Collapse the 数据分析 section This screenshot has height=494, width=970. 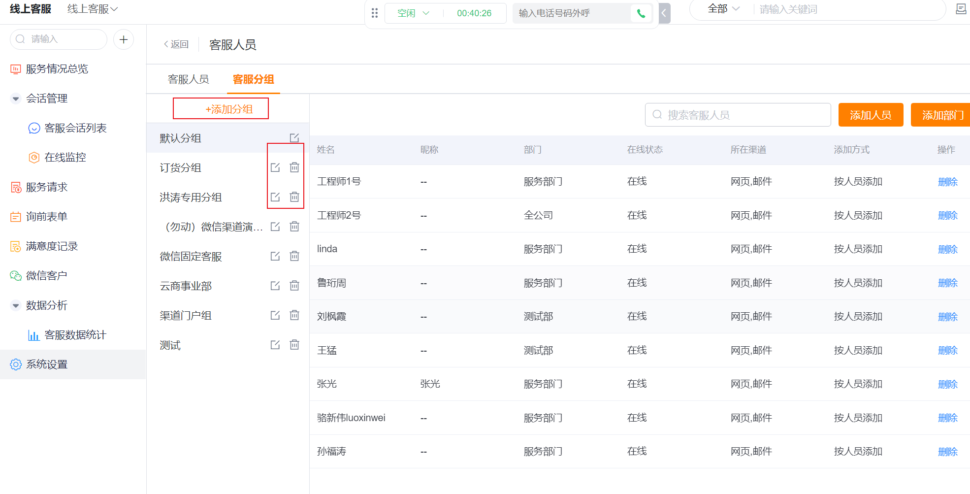pos(16,305)
